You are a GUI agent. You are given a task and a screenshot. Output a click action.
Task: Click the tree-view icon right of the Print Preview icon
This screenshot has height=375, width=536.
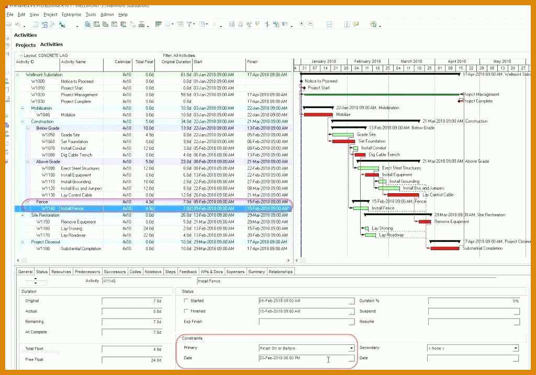[44, 24]
